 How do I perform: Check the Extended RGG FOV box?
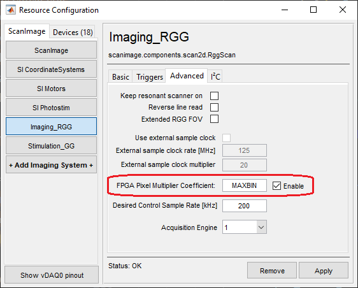click(214, 119)
